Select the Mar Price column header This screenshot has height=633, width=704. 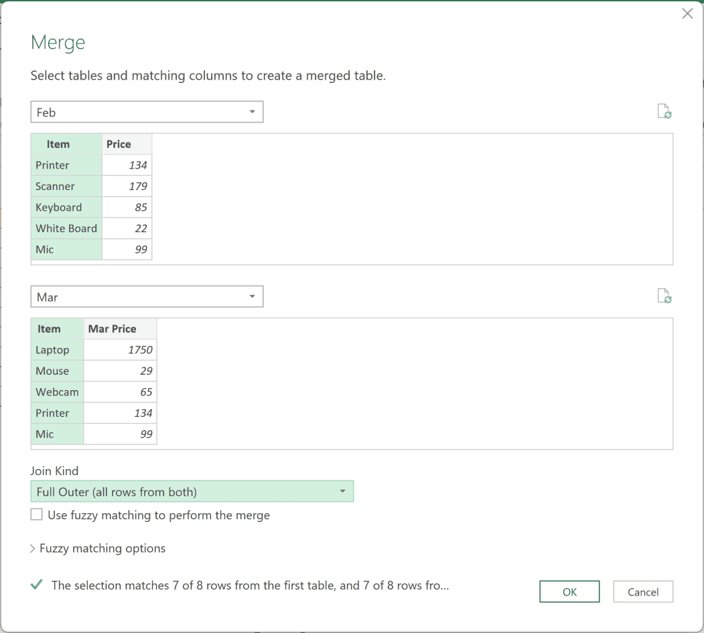point(121,329)
